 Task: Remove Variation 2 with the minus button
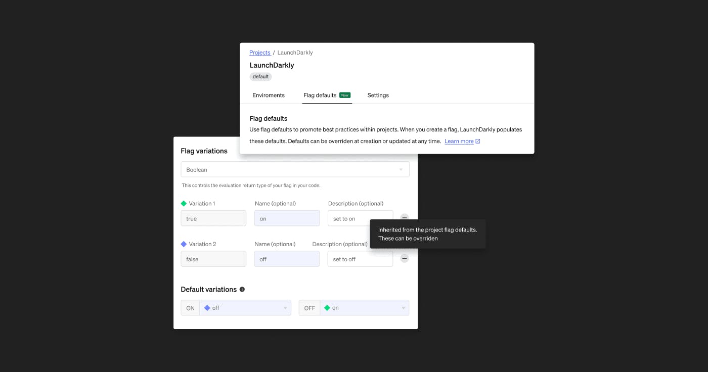pyautogui.click(x=405, y=258)
